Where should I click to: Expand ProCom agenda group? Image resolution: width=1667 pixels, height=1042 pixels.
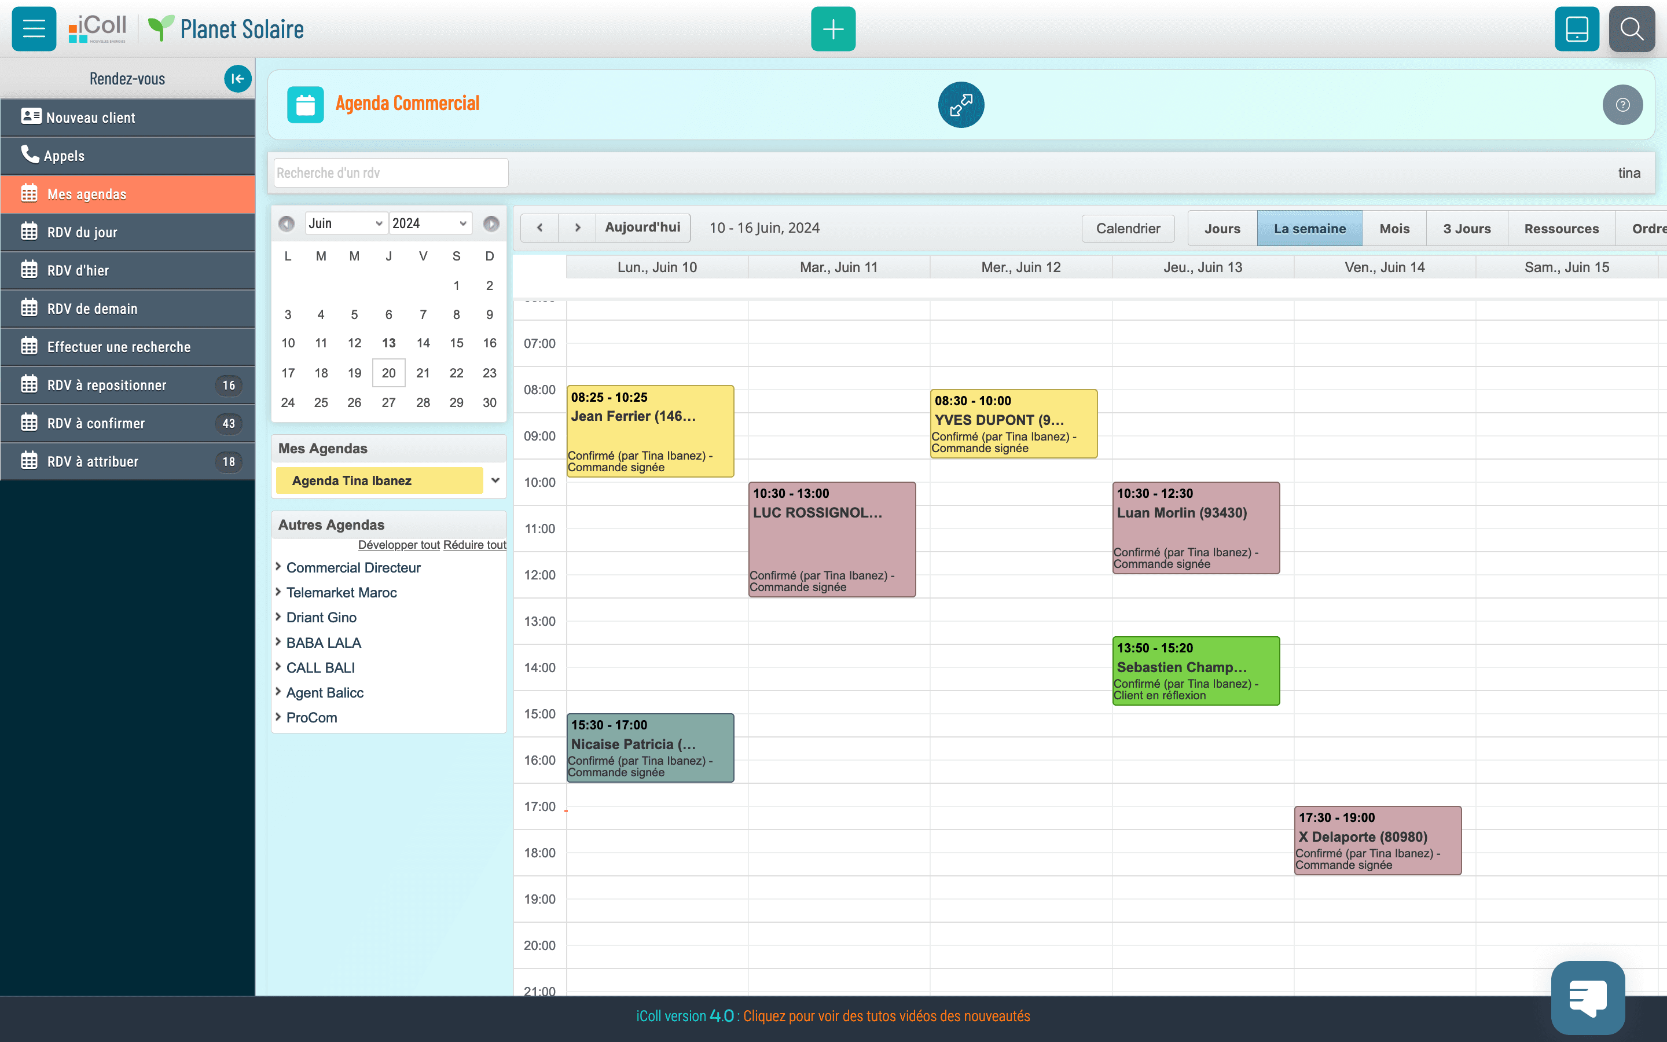[278, 717]
